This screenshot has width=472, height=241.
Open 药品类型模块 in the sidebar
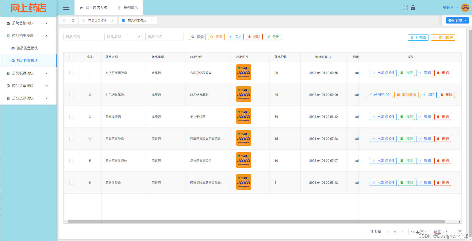[28, 48]
